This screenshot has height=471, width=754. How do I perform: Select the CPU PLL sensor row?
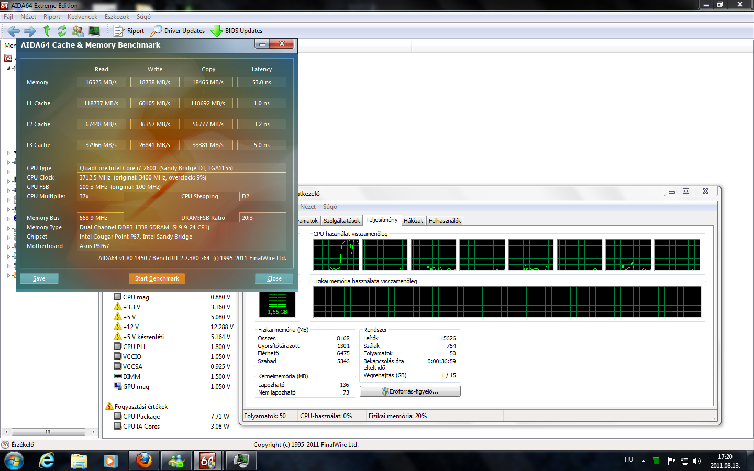[172, 347]
